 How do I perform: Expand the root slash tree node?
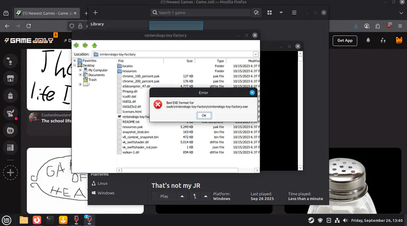pyautogui.click(x=80, y=84)
